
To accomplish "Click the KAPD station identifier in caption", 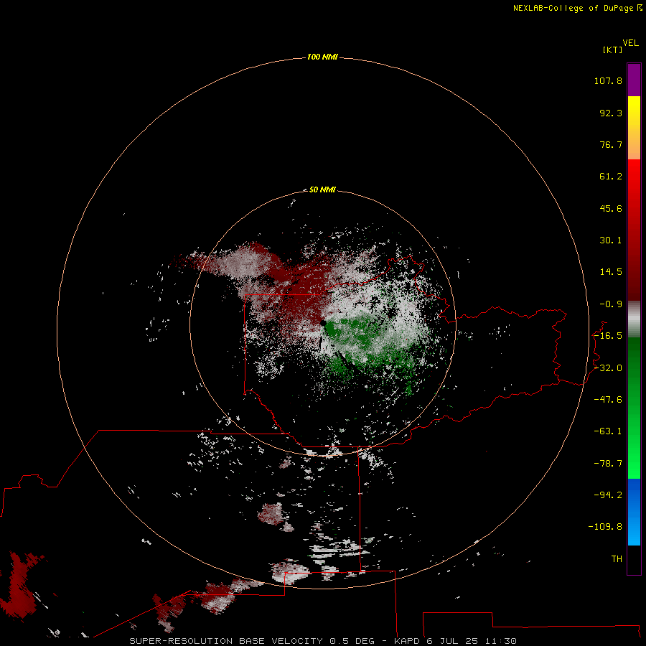I will click(x=407, y=641).
